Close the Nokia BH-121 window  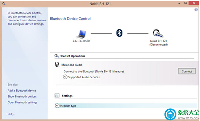(x=194, y=3)
